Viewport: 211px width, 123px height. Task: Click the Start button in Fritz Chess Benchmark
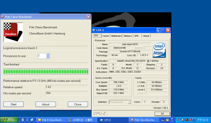coord(14,104)
